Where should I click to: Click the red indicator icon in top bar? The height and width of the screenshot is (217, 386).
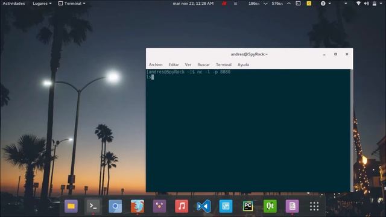coord(224,4)
